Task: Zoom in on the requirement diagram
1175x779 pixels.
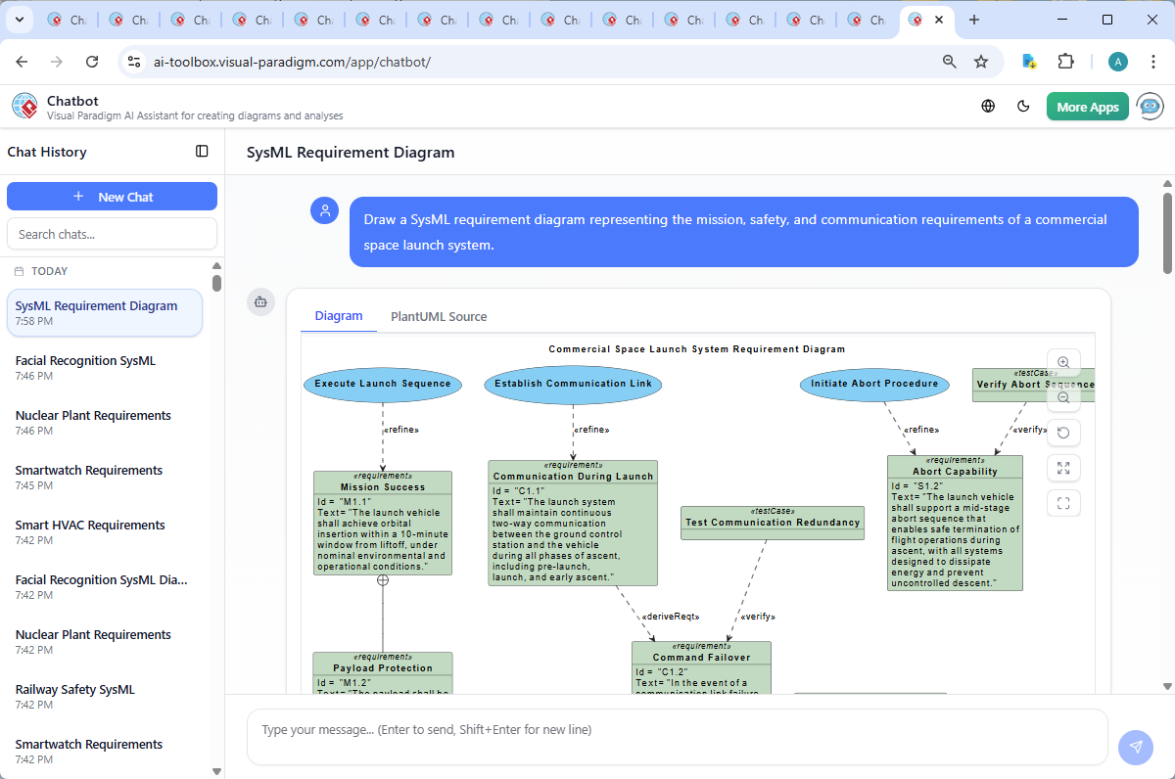Action: coord(1063,362)
